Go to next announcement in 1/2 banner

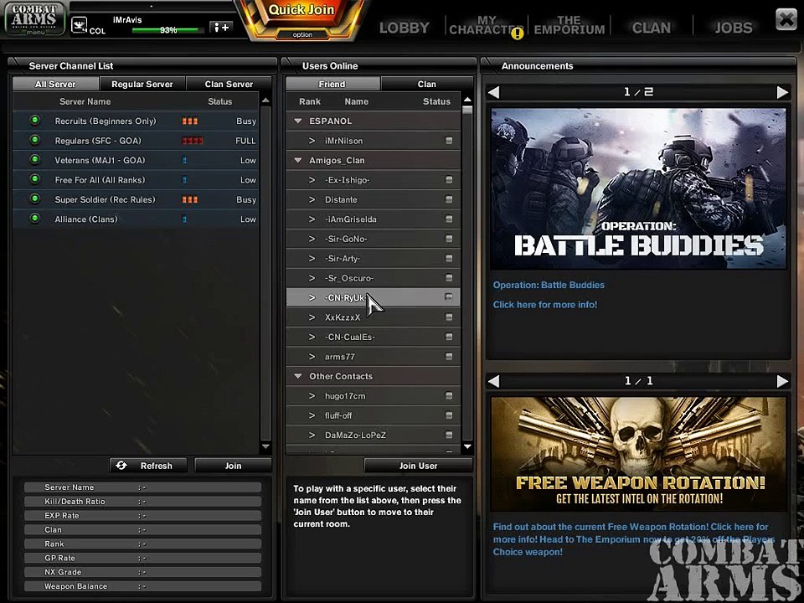tap(782, 92)
